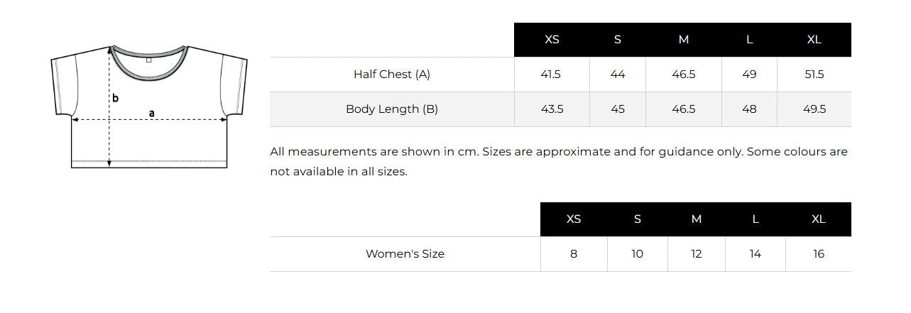Viewport: 911px width, 313px height.
Task: Select women's size 16 cell
Action: pyautogui.click(x=819, y=254)
